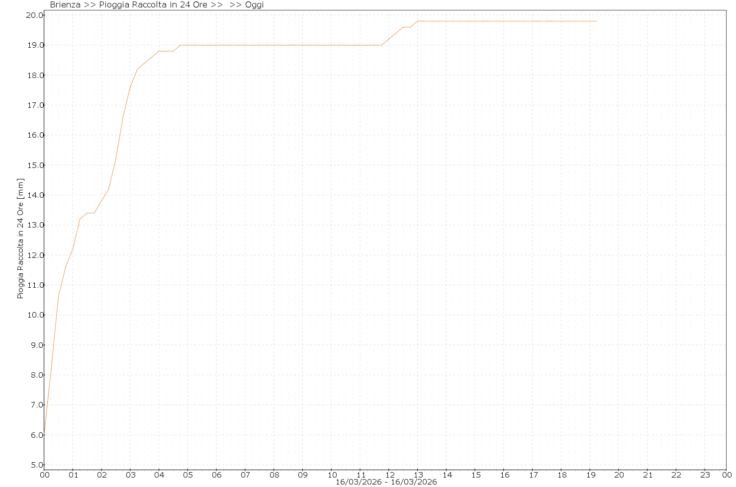Click the Brienza station name in title
736x487 pixels.
65,5
